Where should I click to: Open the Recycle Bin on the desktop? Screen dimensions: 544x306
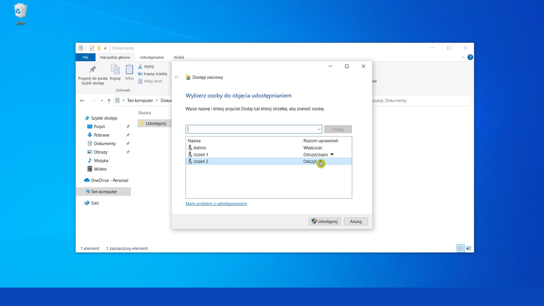click(21, 11)
